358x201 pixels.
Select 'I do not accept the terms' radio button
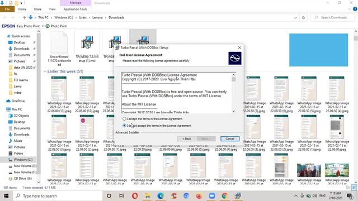pyautogui.click(x=124, y=126)
